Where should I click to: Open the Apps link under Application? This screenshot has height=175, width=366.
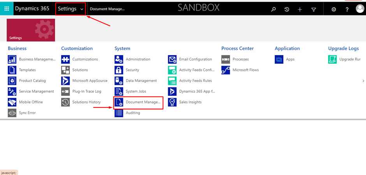[290, 59]
